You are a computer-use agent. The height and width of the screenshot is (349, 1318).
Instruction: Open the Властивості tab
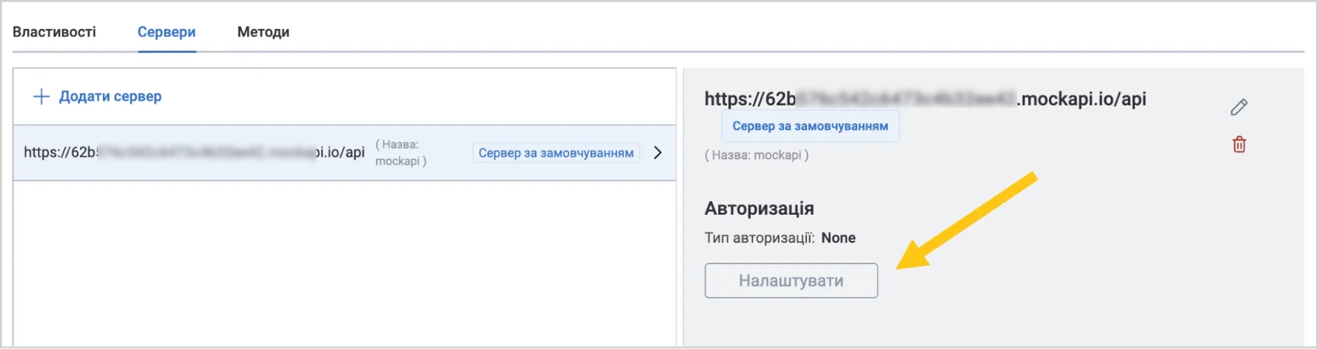pos(54,32)
